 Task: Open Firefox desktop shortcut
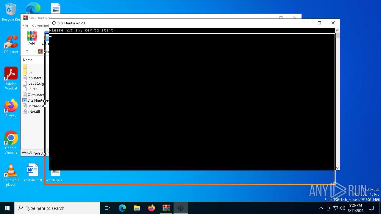11,108
